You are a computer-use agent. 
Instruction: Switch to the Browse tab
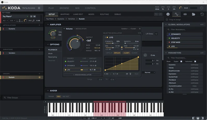click(x=64, y=8)
